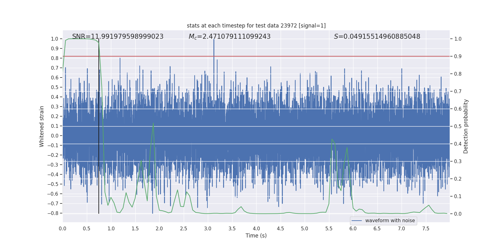500x250 pixels.
Task: Click the 'waveform with noise' legend label
Action: [390, 221]
